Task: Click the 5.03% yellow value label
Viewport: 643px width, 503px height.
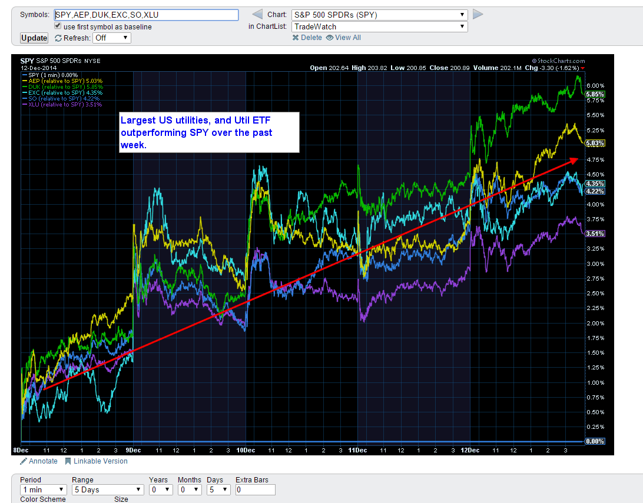Action: (595, 144)
